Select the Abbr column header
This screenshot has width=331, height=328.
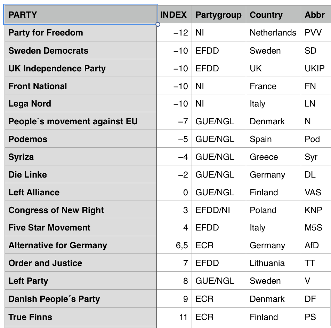pyautogui.click(x=315, y=15)
